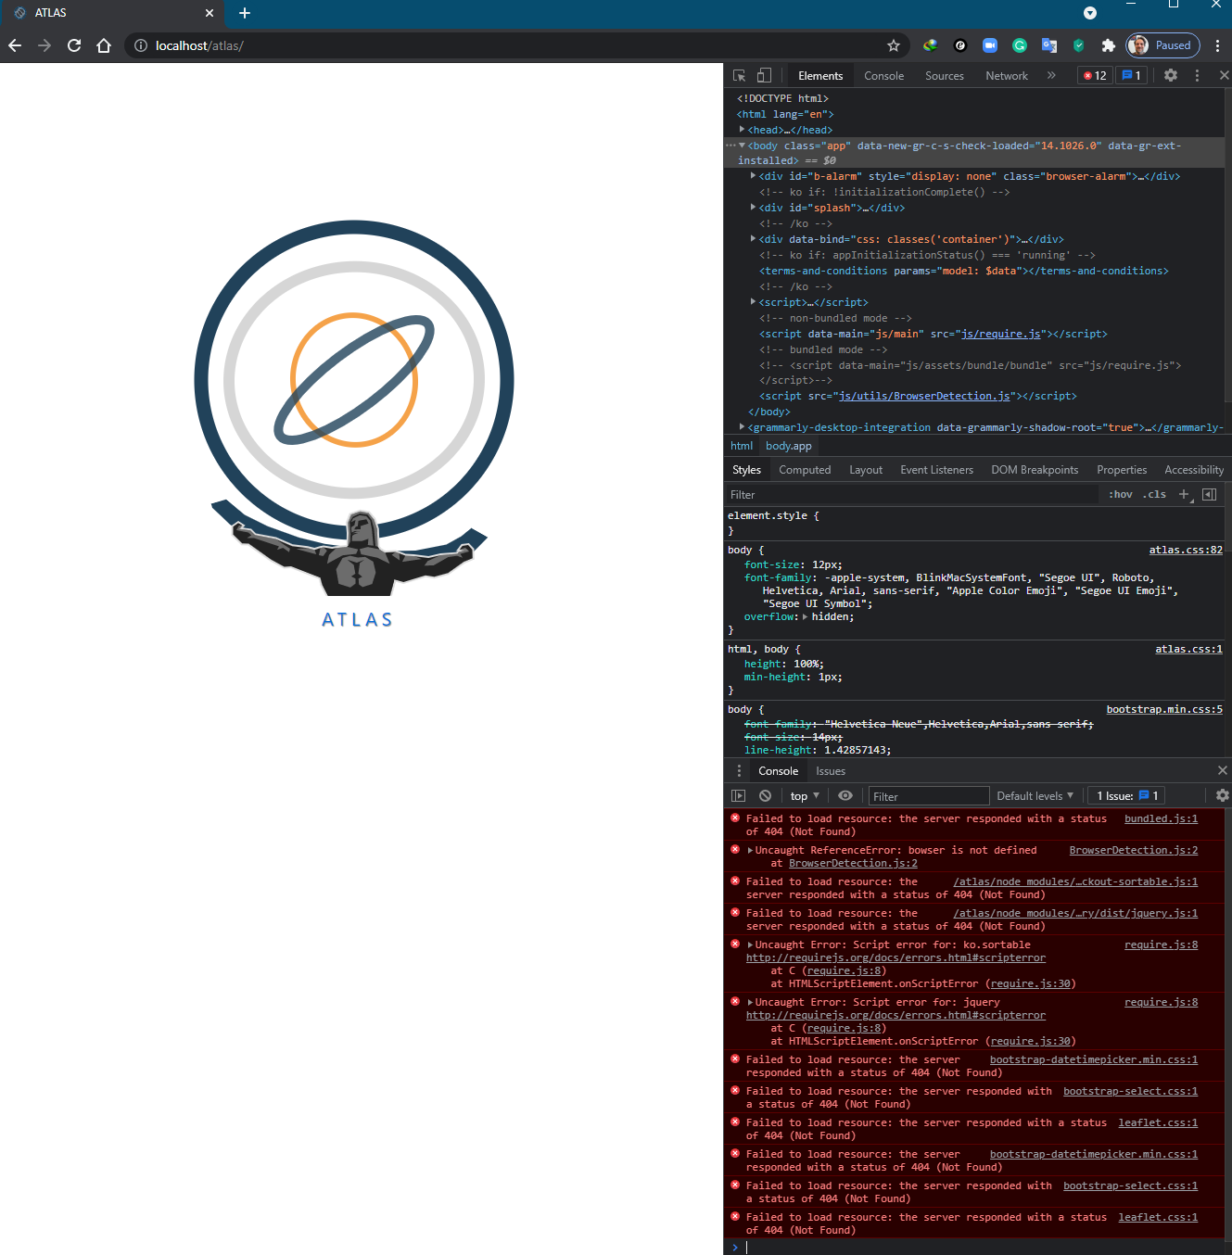The height and width of the screenshot is (1255, 1232).
Task: Create live expression with eye icon
Action: pos(845,796)
